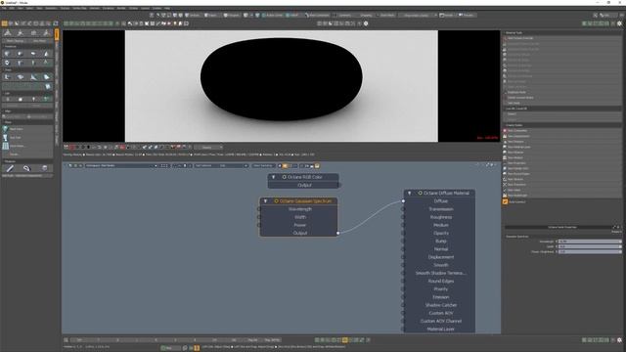Collapse the Octane Gaussian Spectrum node

(x=265, y=201)
